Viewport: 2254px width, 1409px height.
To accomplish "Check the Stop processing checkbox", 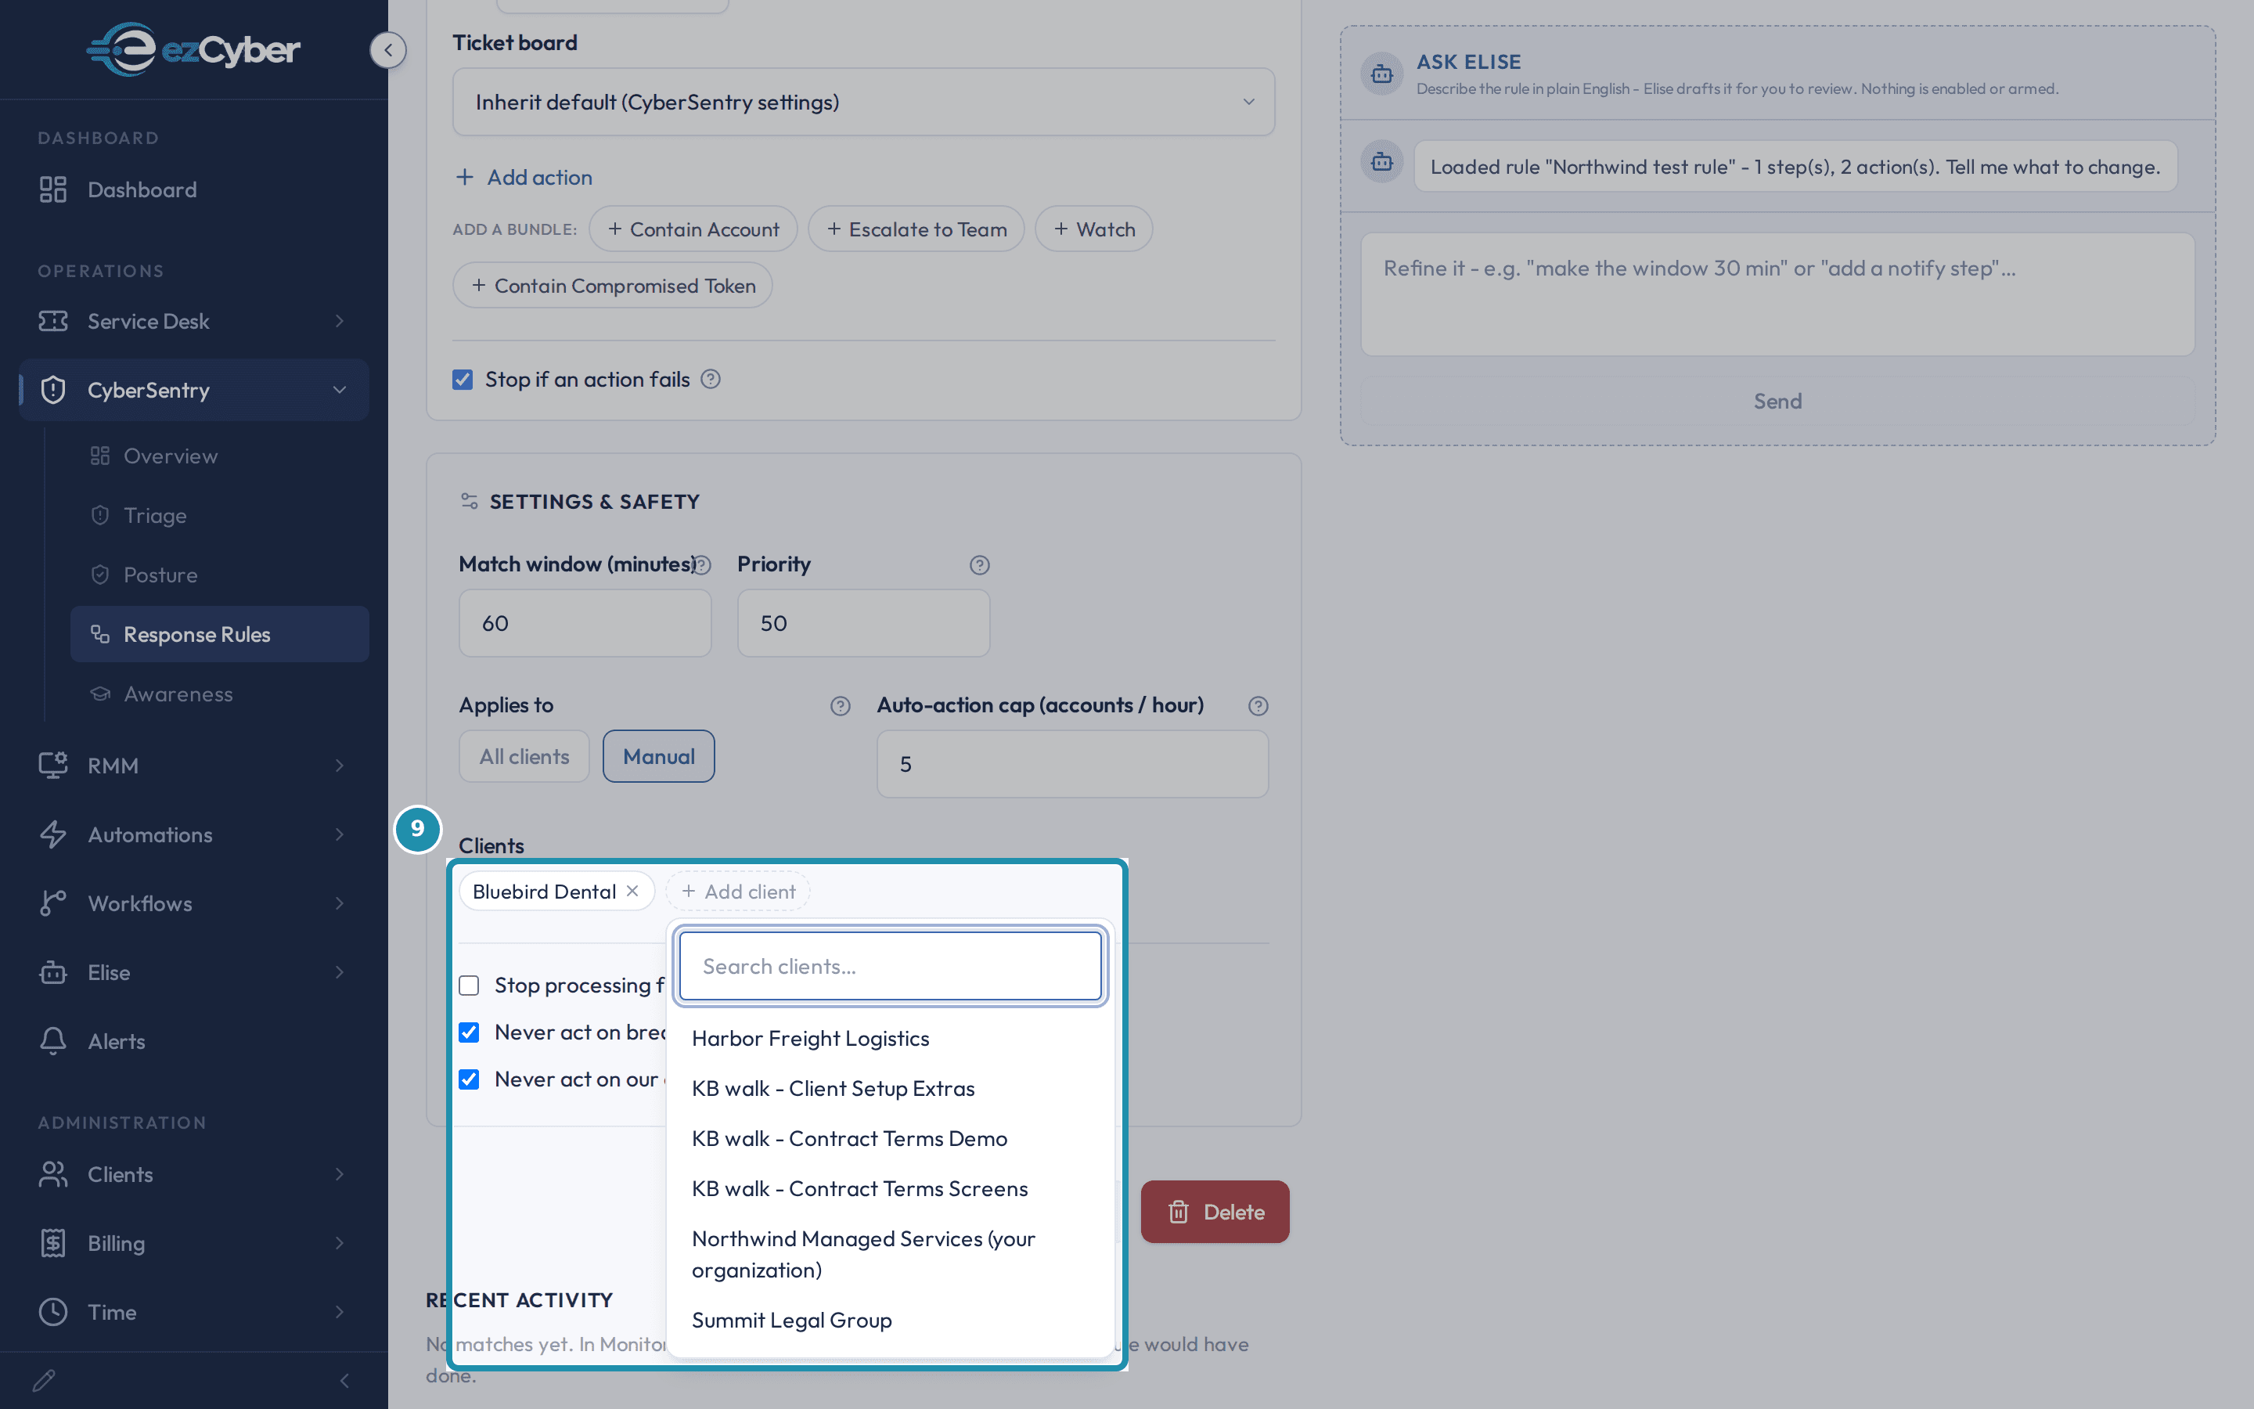I will [x=469, y=985].
